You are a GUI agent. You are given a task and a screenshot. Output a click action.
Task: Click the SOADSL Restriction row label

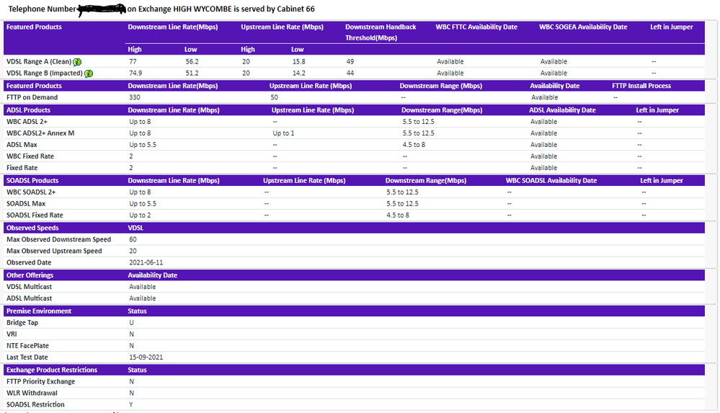pos(35,404)
